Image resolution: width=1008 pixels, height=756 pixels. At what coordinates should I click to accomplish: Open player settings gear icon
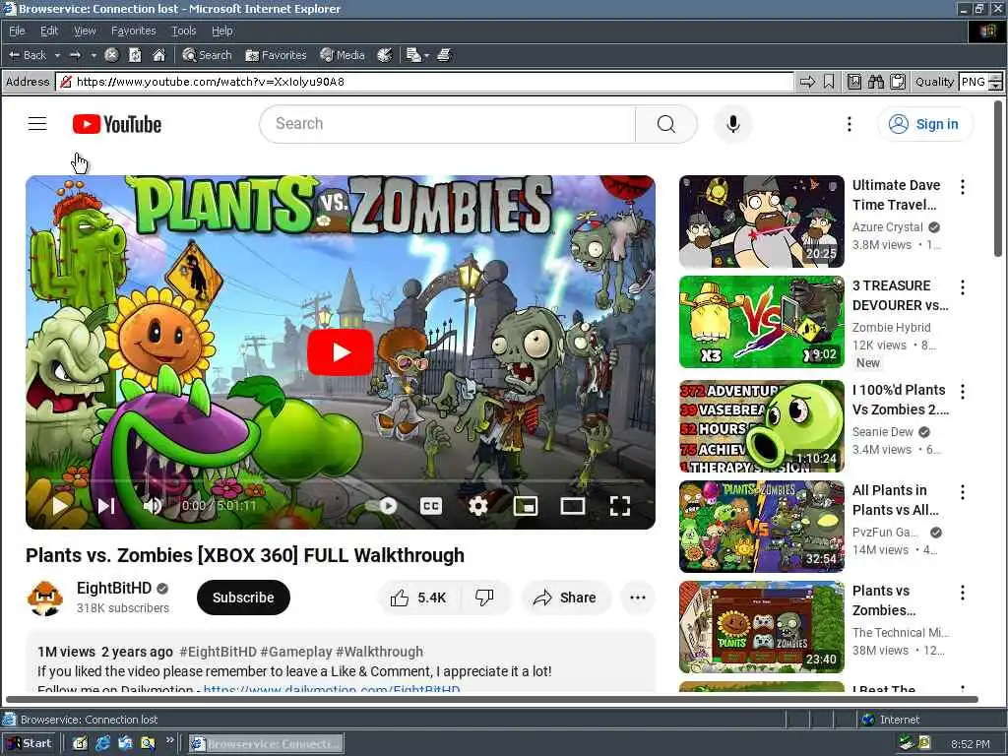click(477, 506)
